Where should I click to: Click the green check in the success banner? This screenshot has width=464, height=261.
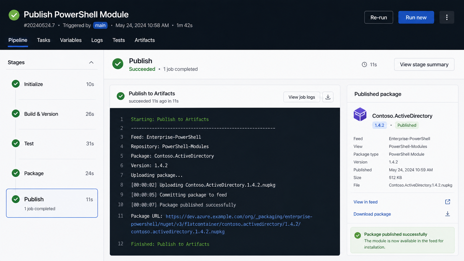[x=357, y=235]
